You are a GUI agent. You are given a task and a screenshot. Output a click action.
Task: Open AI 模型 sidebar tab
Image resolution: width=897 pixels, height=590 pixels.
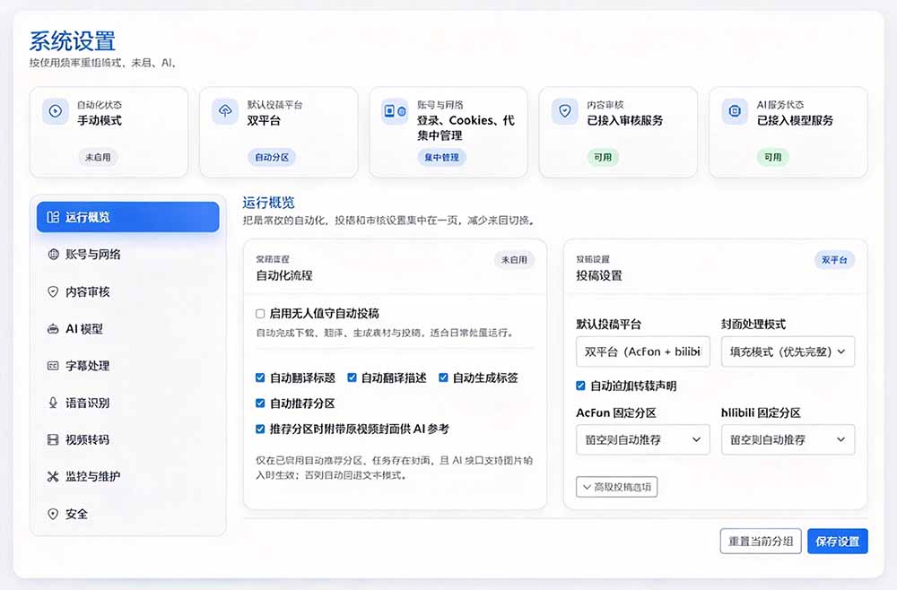[128, 329]
